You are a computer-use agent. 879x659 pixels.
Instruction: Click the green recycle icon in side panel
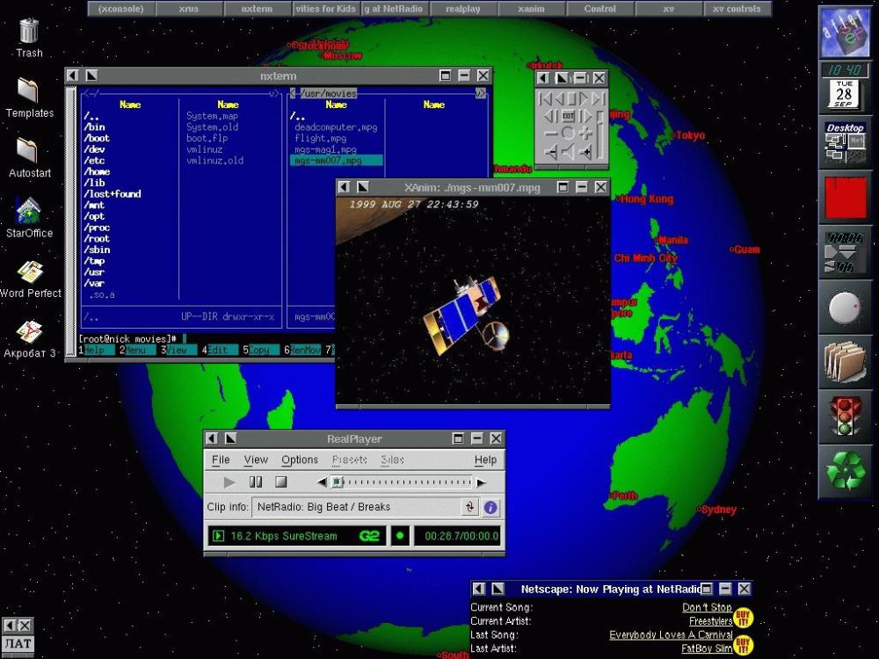846,471
